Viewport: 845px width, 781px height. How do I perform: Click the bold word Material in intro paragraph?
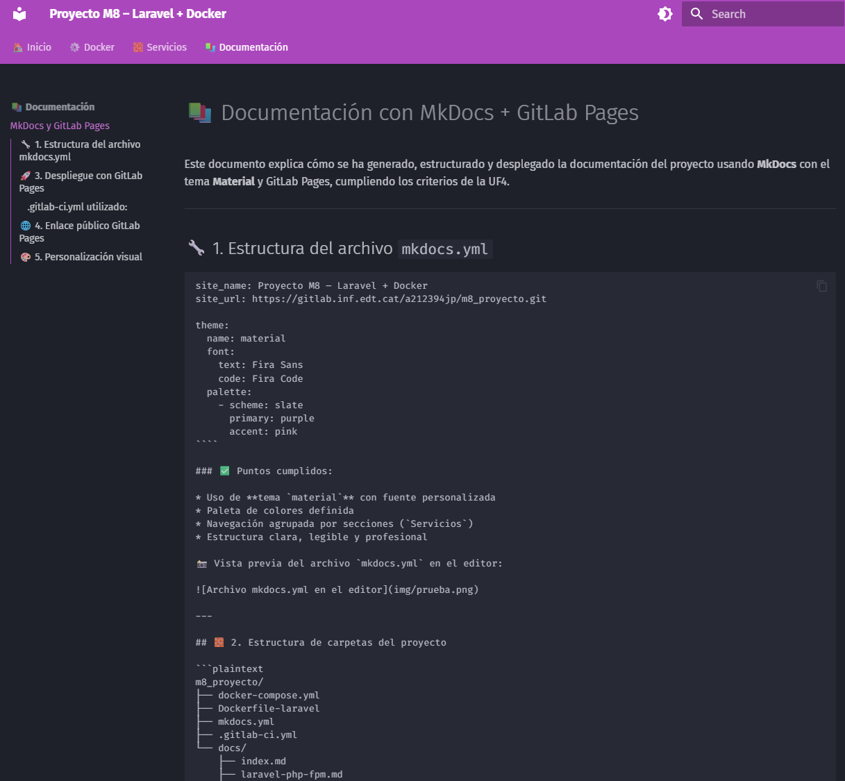point(233,182)
